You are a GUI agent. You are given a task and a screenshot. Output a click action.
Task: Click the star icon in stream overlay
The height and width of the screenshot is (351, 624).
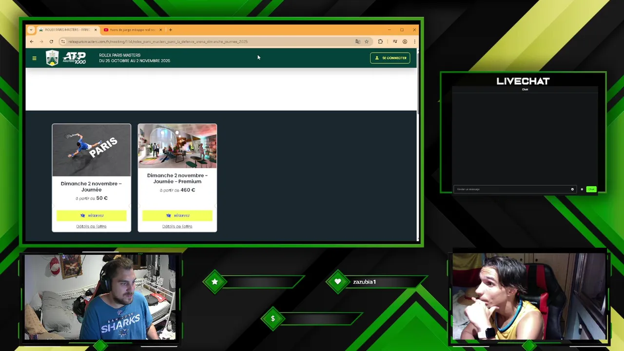tap(214, 282)
